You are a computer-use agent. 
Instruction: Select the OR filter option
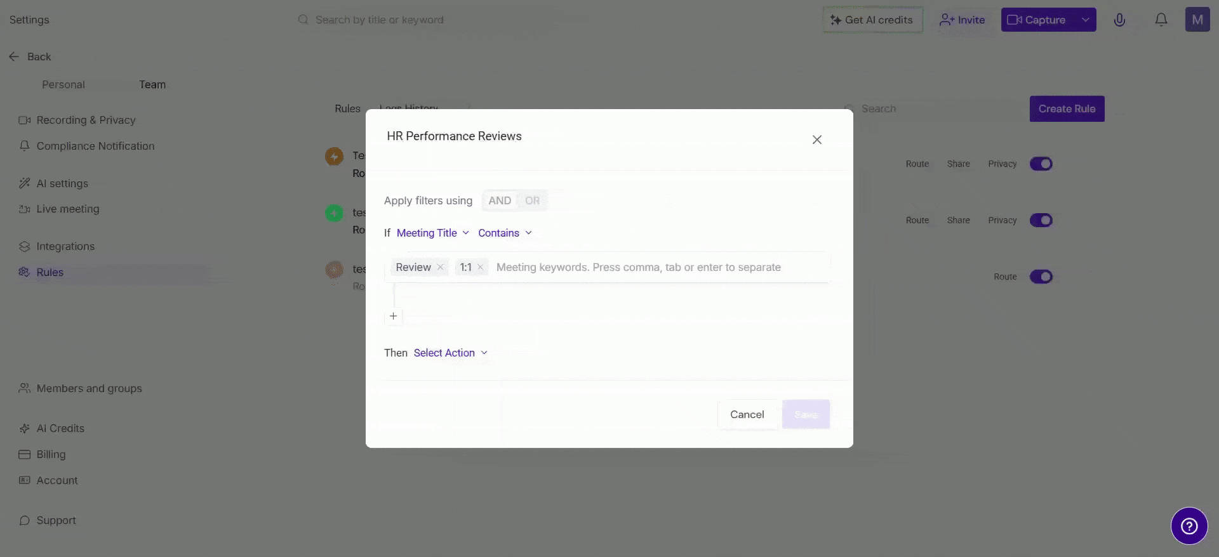point(532,200)
